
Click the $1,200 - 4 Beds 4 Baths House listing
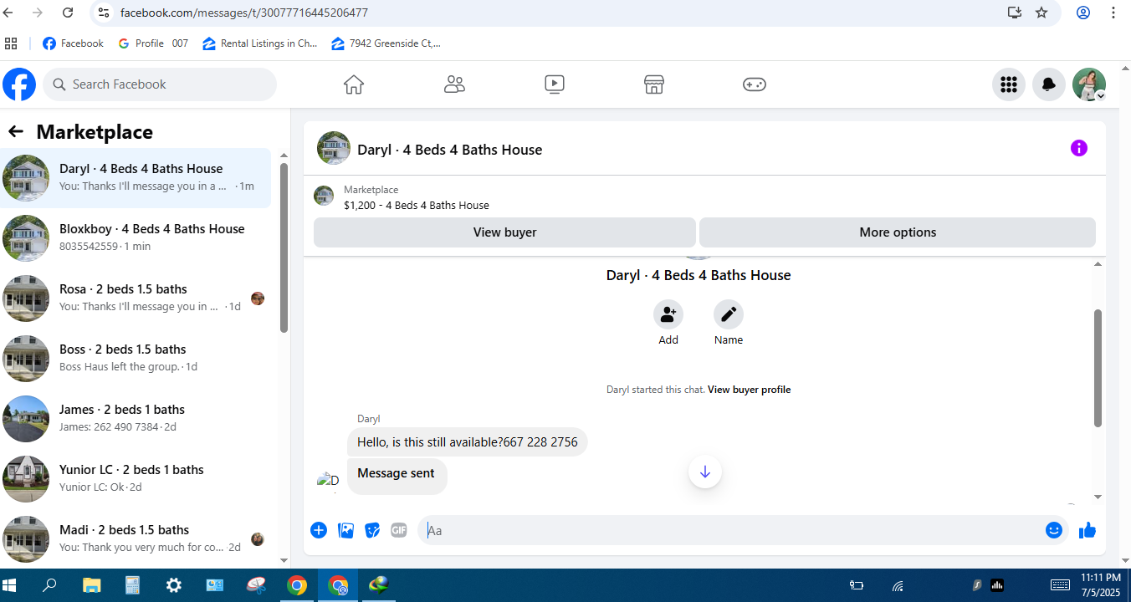pos(417,205)
